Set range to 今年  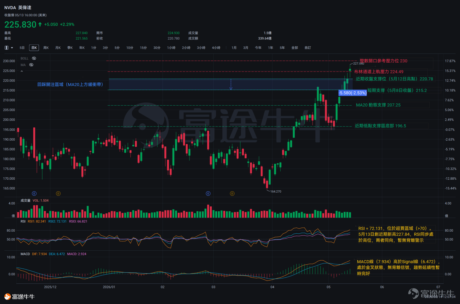click(x=258, y=48)
